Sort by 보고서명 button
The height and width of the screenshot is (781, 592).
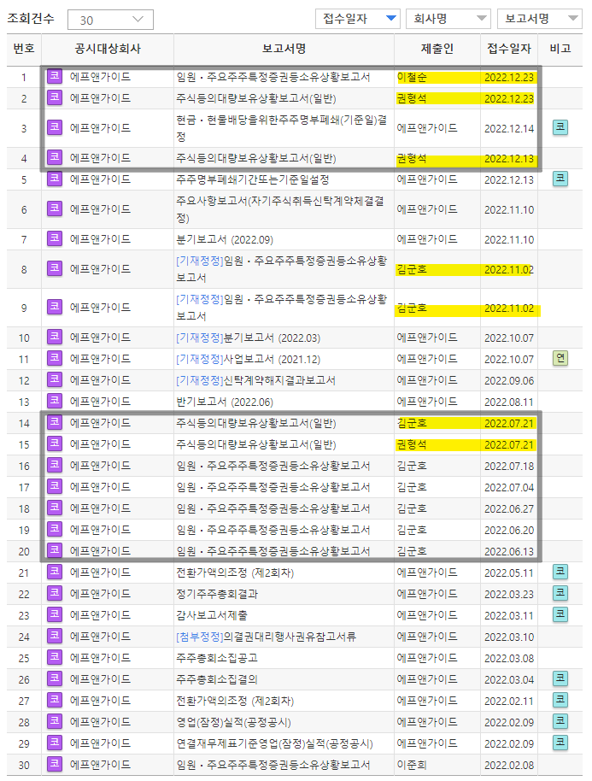tap(540, 19)
